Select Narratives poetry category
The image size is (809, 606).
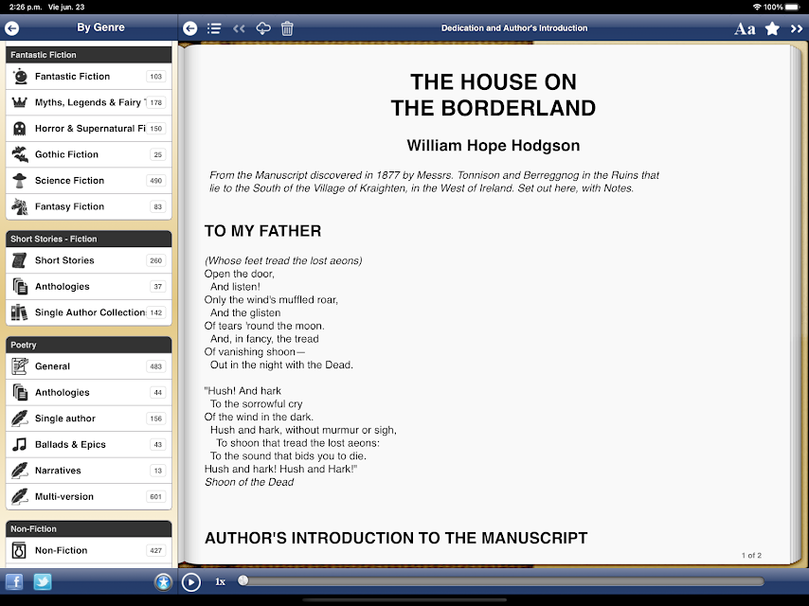coord(89,471)
